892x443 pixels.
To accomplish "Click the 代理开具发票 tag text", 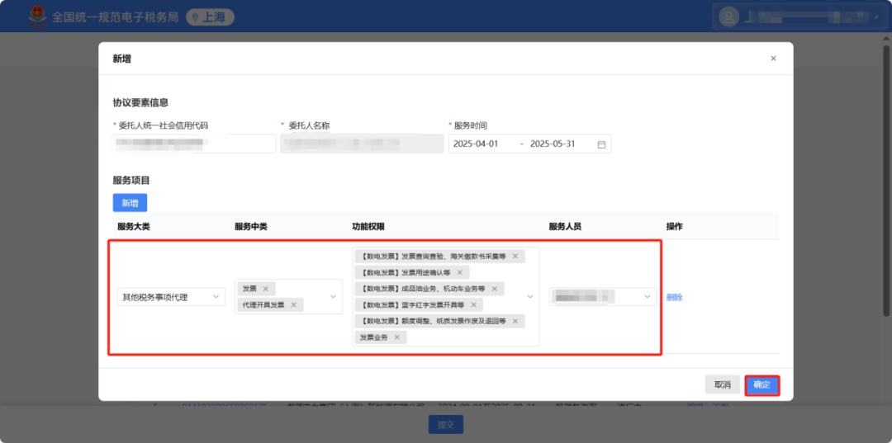I will tap(263, 305).
